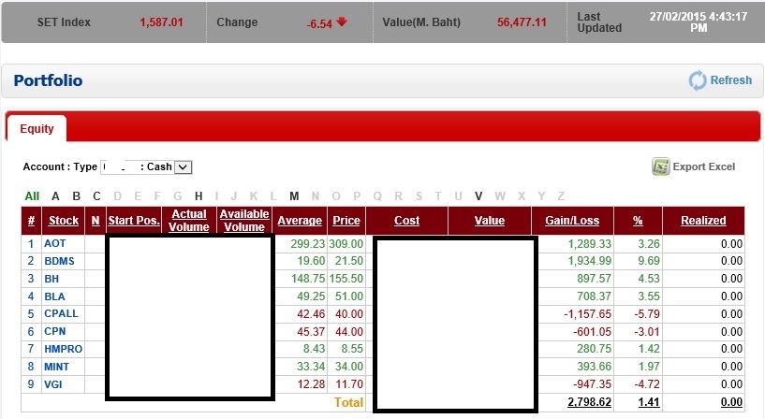This screenshot has height=419, width=765.
Task: Sort by Start Pos. column header
Action: click(134, 220)
